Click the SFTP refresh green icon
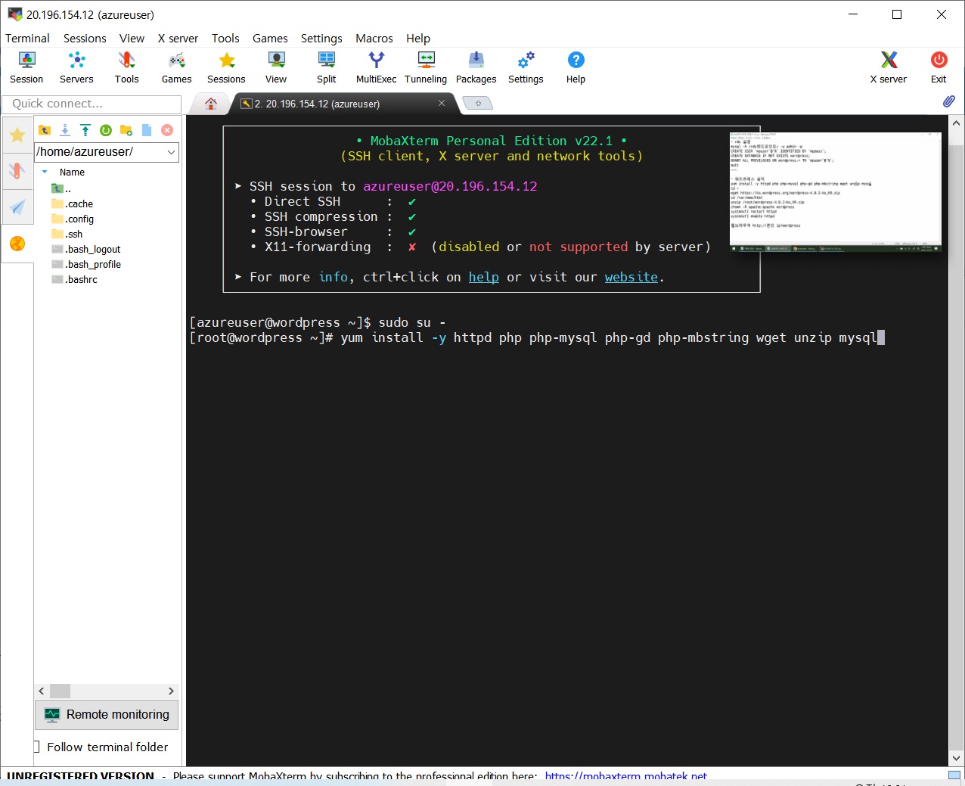 pyautogui.click(x=106, y=130)
